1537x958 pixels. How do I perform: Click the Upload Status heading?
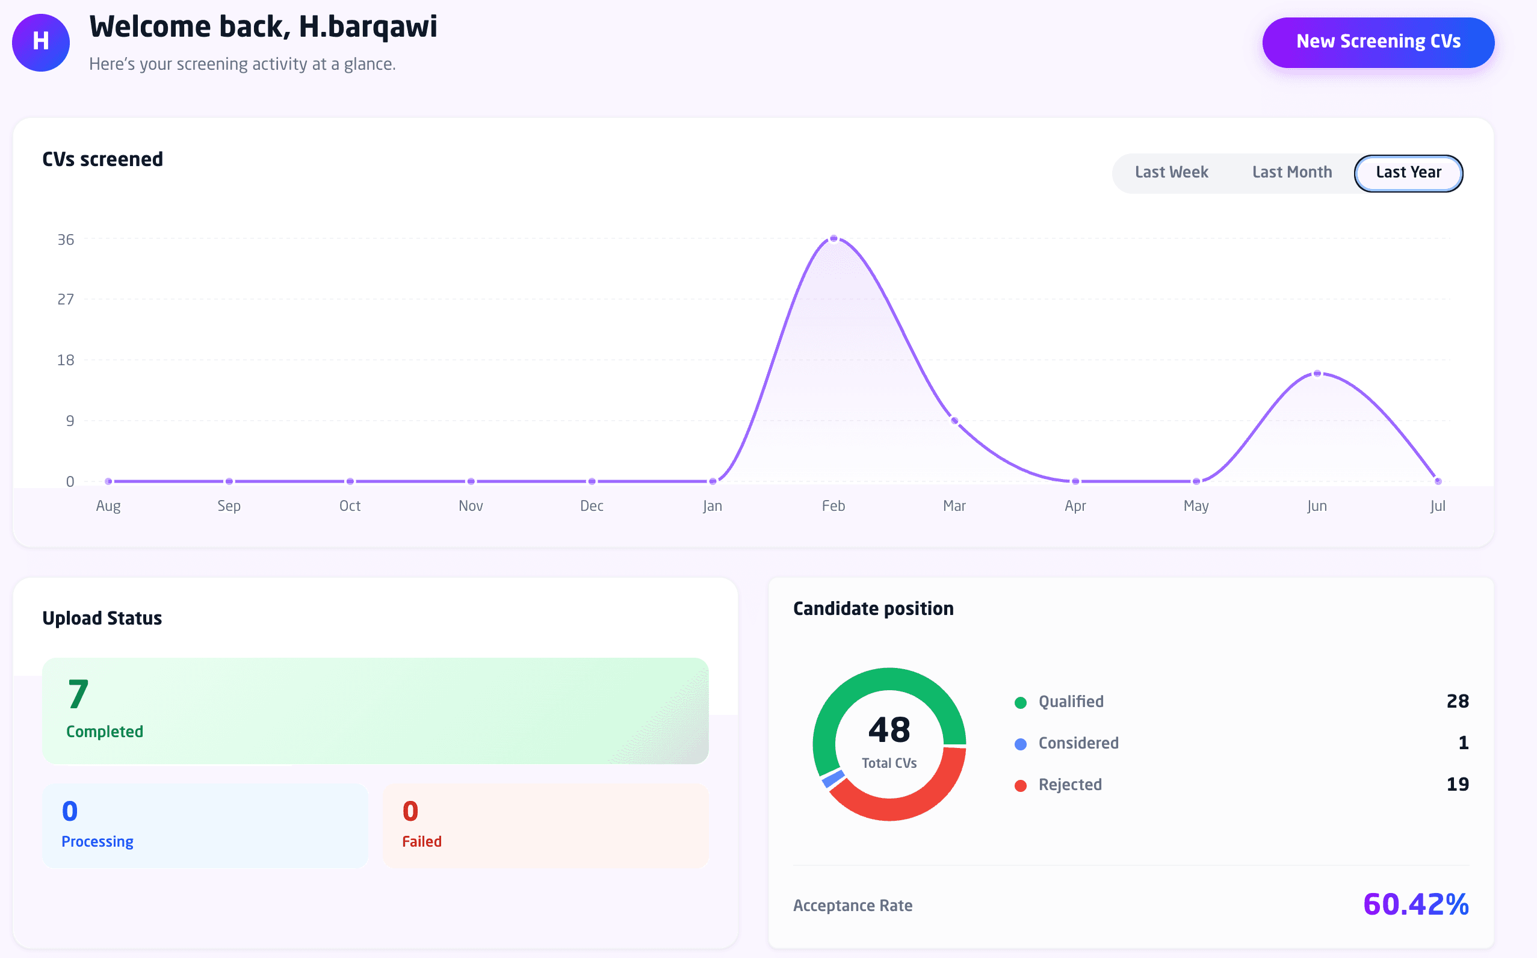(102, 619)
